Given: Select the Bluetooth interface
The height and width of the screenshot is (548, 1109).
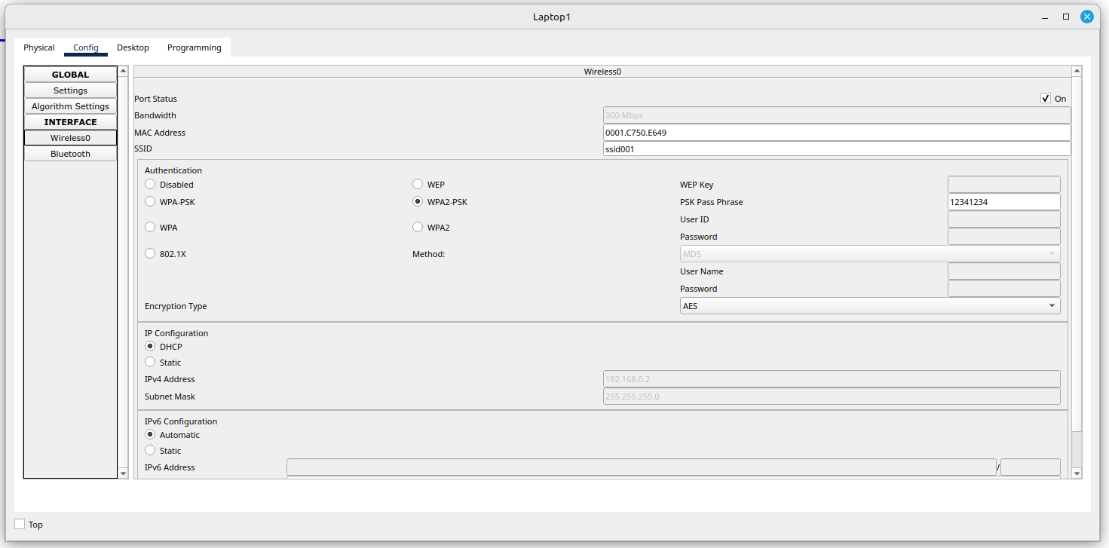Looking at the screenshot, I should 70,154.
